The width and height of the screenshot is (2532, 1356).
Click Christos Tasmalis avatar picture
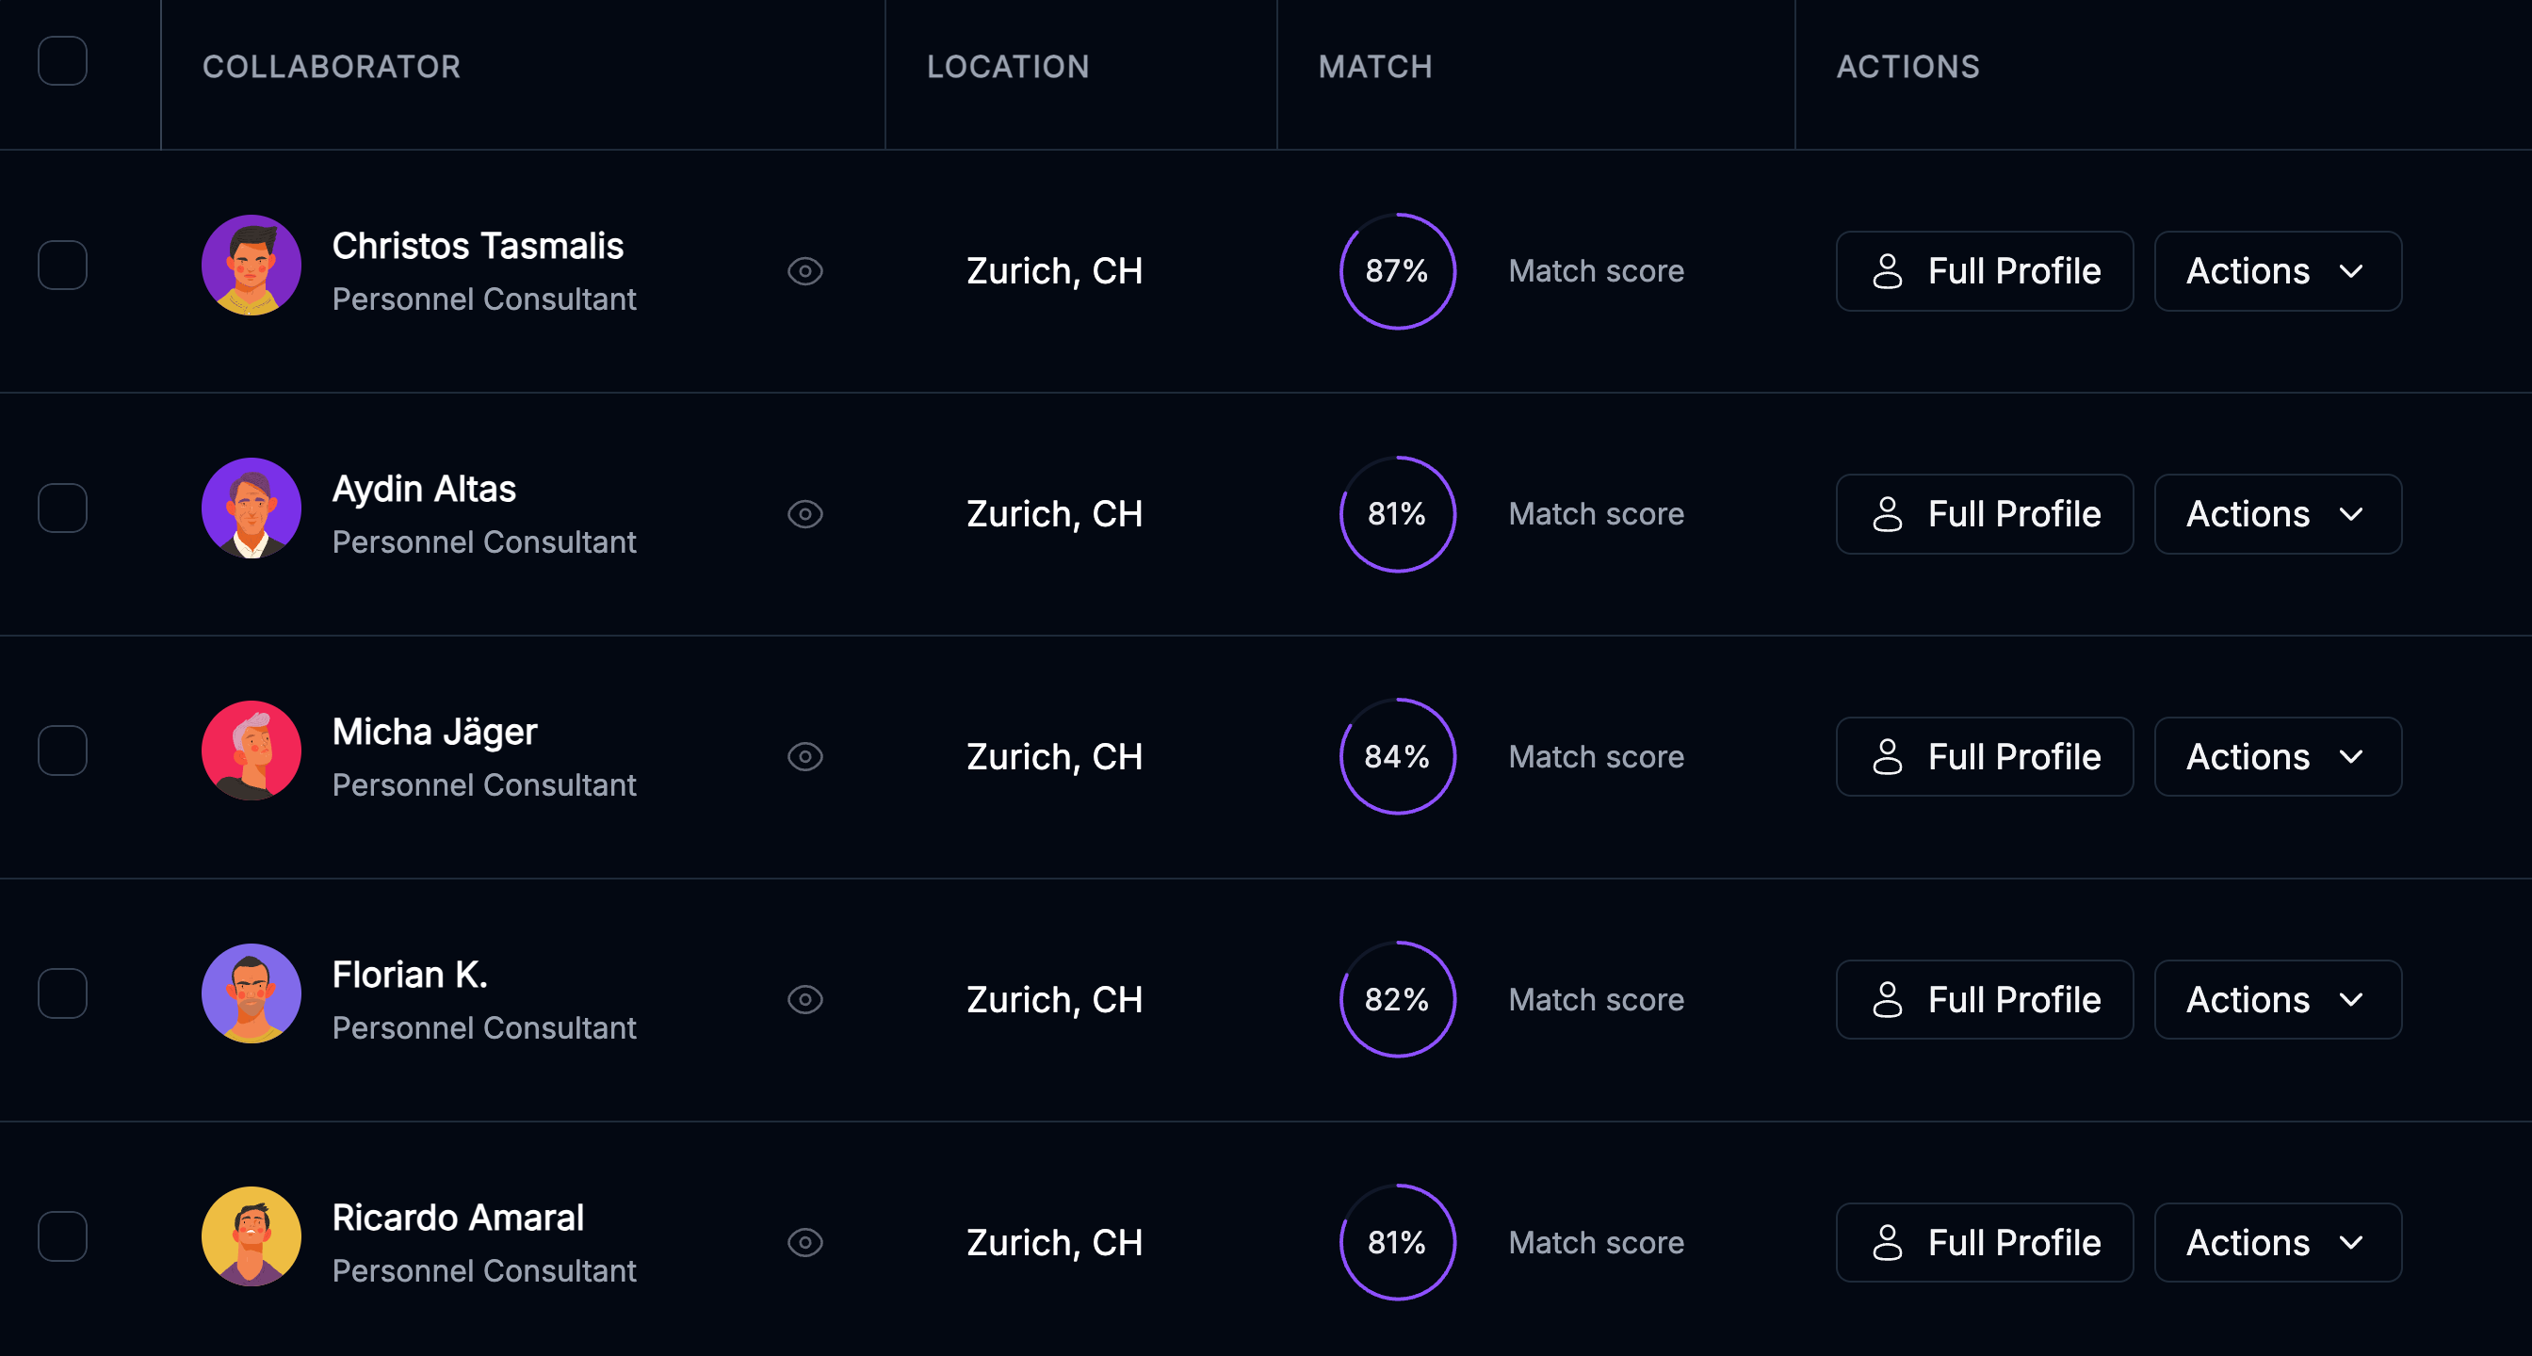point(252,266)
